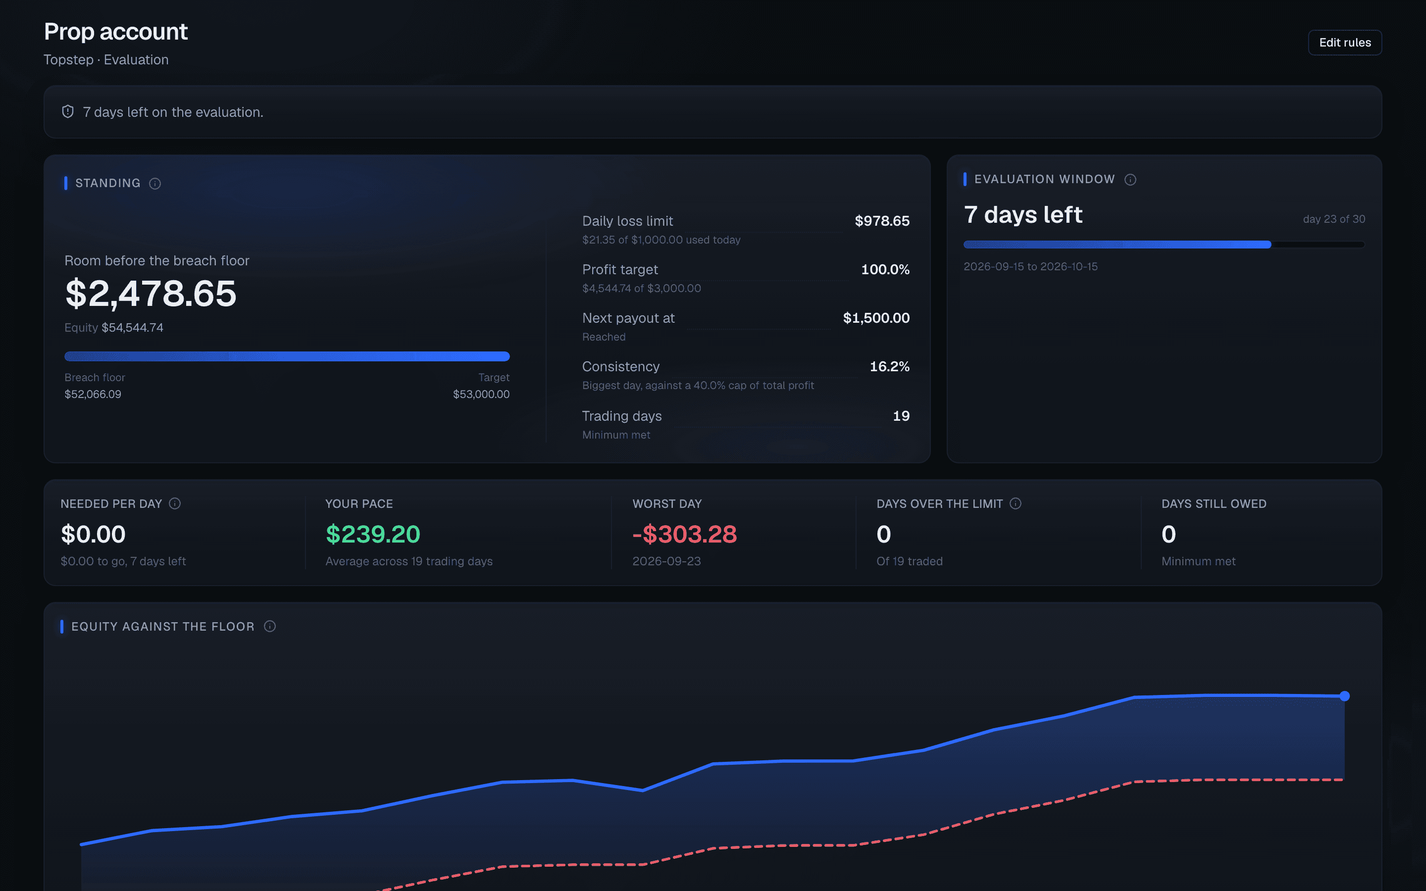Open the info icon beside STANDING
Image resolution: width=1426 pixels, height=891 pixels.
point(155,184)
